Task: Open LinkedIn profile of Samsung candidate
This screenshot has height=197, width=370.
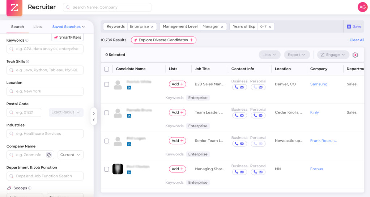Action: (129, 87)
